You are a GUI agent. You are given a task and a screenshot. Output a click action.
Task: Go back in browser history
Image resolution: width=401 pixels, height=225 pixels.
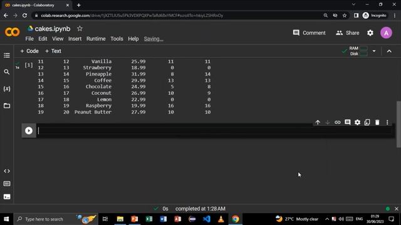[x=6, y=16]
